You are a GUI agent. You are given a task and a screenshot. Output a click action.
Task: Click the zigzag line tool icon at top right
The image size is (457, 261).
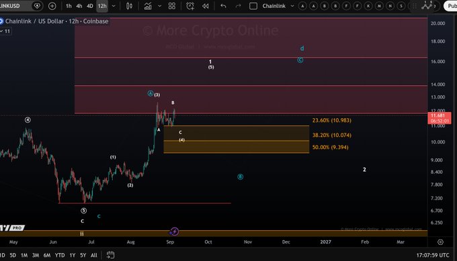[427, 5]
